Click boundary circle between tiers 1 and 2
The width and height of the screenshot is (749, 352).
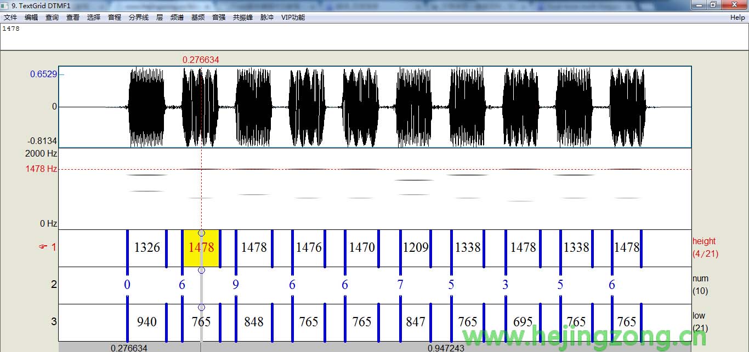(201, 270)
